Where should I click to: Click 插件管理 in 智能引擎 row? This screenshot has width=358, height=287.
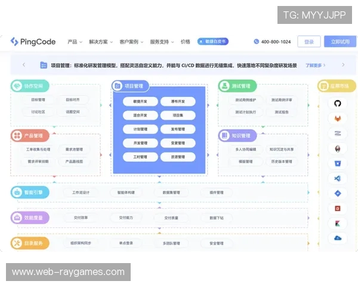tap(217, 193)
